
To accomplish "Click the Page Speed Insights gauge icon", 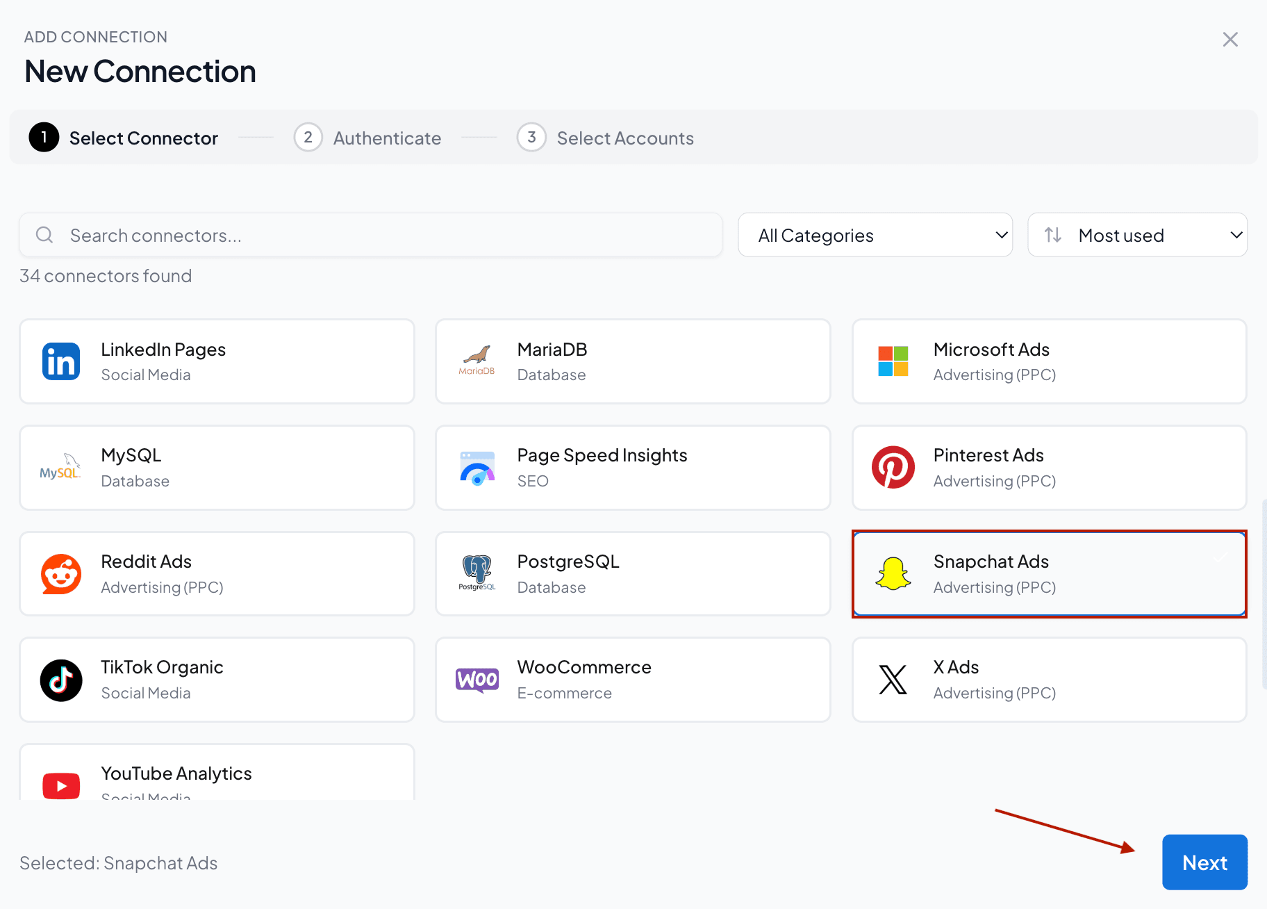I will click(477, 468).
